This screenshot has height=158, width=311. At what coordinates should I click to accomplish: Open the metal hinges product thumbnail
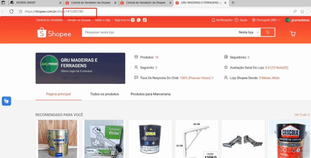click(243, 139)
